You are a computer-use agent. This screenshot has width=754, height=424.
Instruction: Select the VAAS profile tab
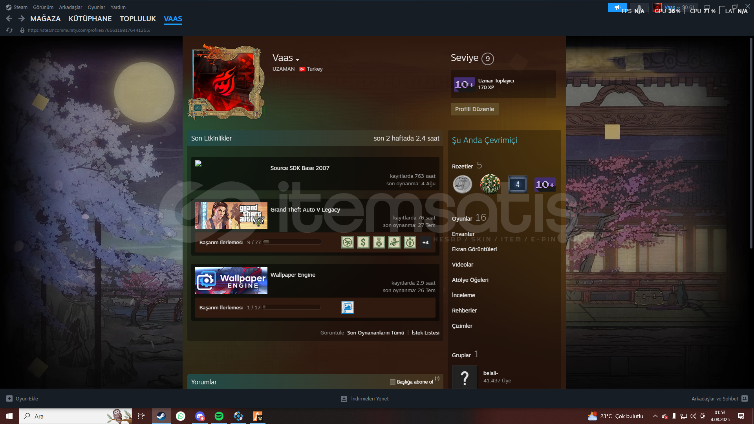pyautogui.click(x=173, y=18)
